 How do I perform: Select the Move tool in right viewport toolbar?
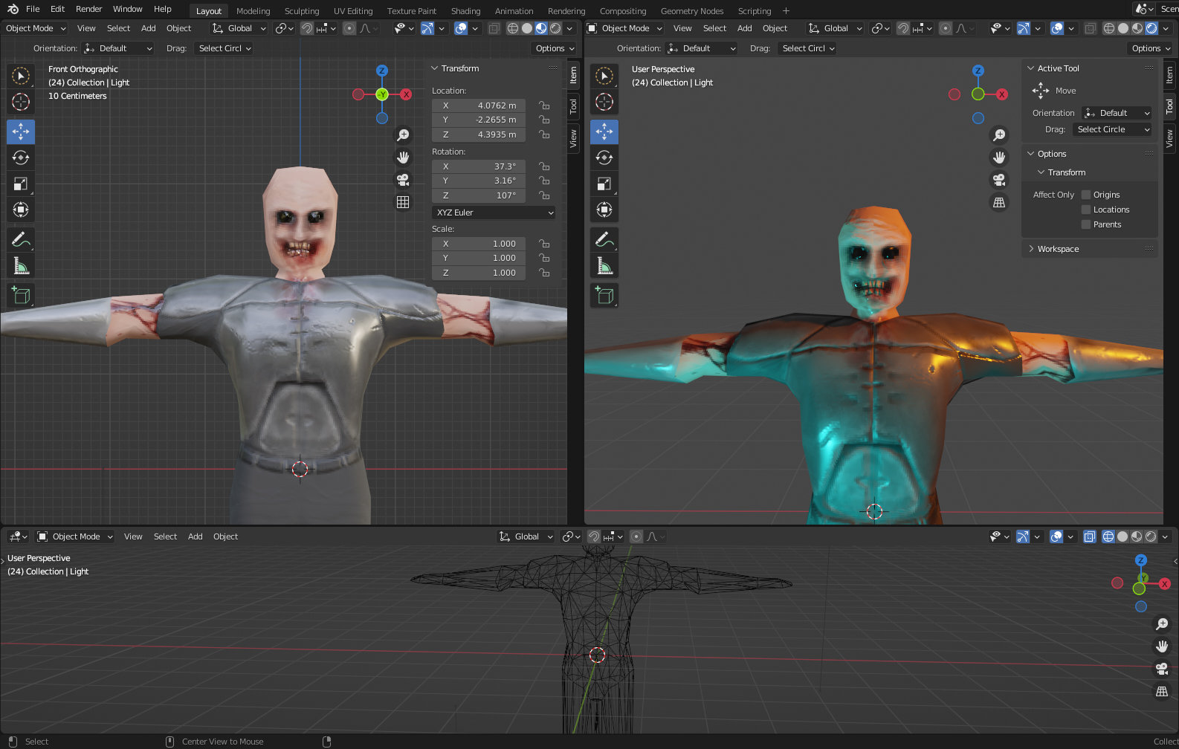tap(604, 132)
